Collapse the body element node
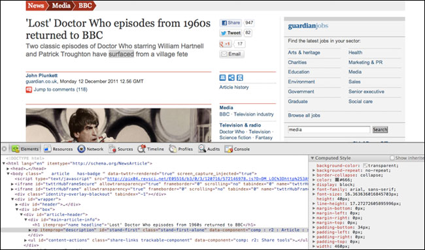The image size is (425, 250). pyautogui.click(x=8, y=174)
